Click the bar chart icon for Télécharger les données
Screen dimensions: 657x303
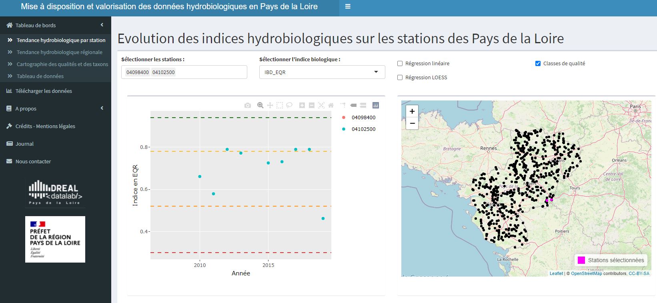coord(9,91)
